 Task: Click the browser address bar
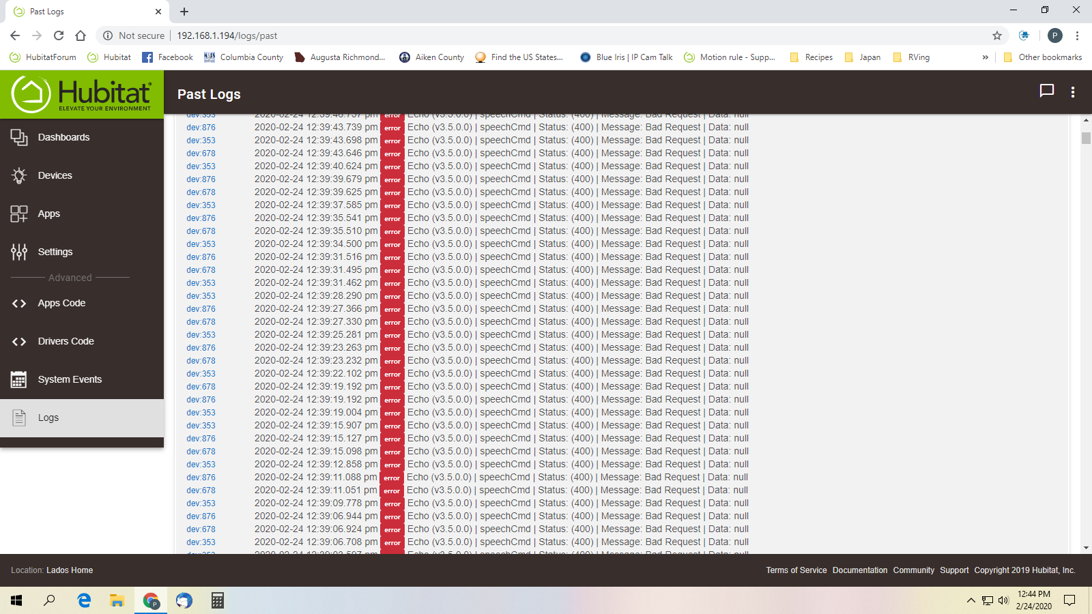point(546,35)
